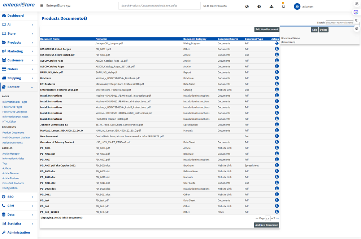Click the JD user avatar
This screenshot has width=361, height=239.
pyautogui.click(x=297, y=6)
